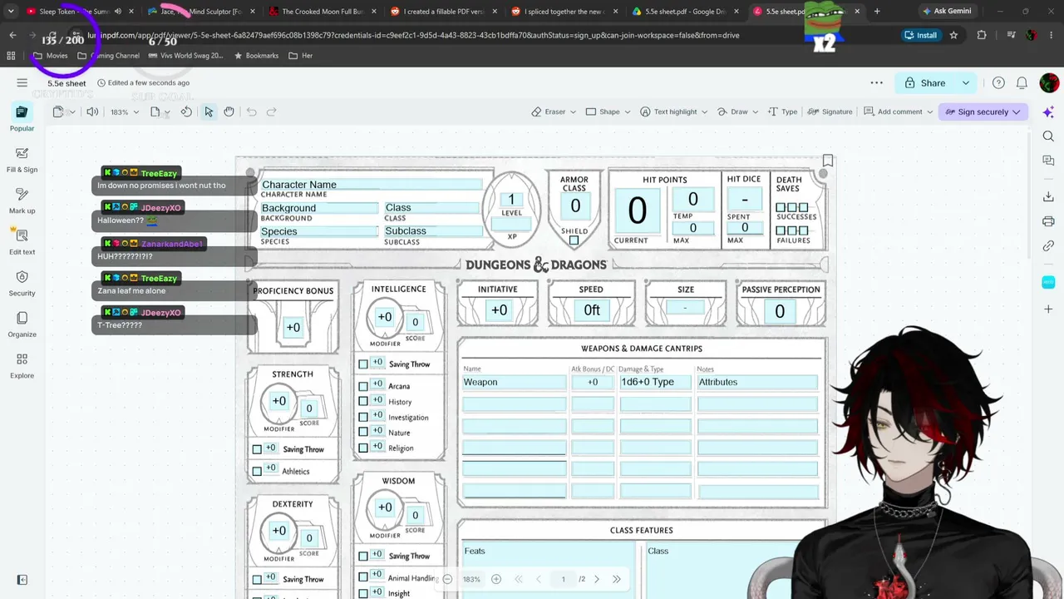Open the help question mark icon

pos(998,83)
